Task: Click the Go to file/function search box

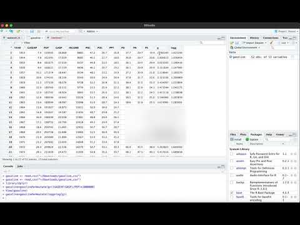Action: click(60, 31)
